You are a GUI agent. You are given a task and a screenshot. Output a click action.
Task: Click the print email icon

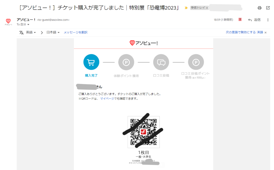[x=259, y=8]
